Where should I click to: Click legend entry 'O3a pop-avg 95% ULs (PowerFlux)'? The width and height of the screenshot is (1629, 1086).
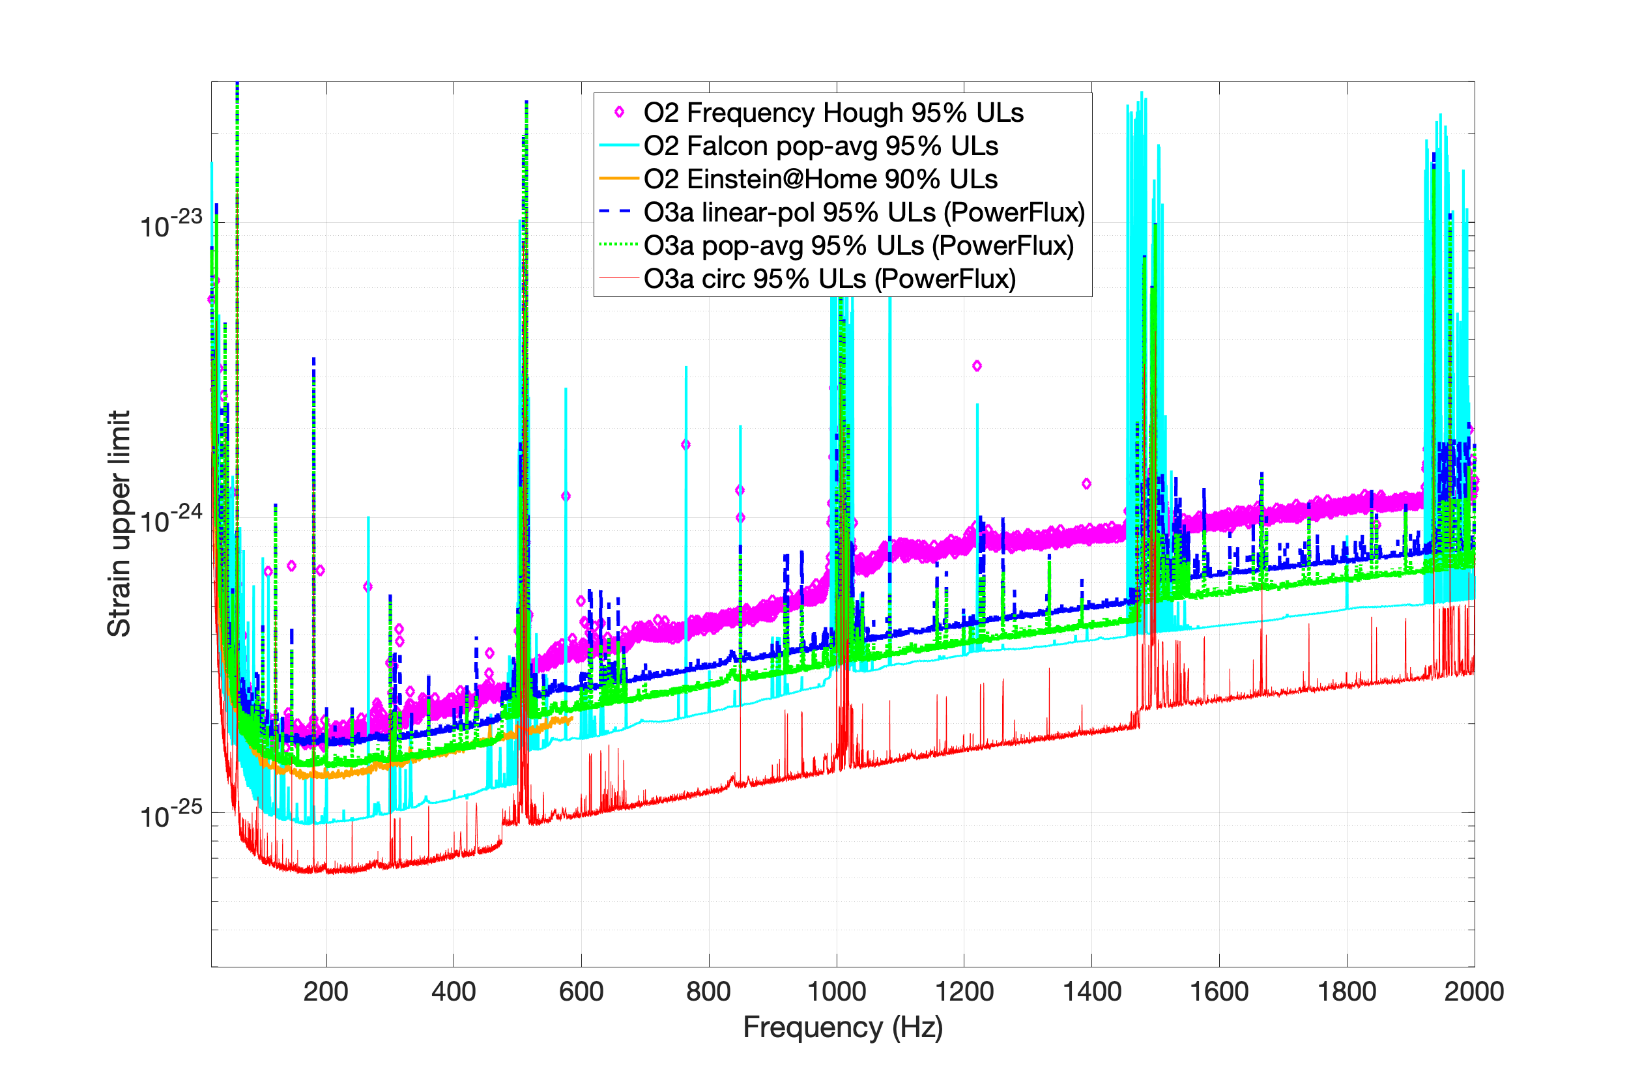click(859, 245)
